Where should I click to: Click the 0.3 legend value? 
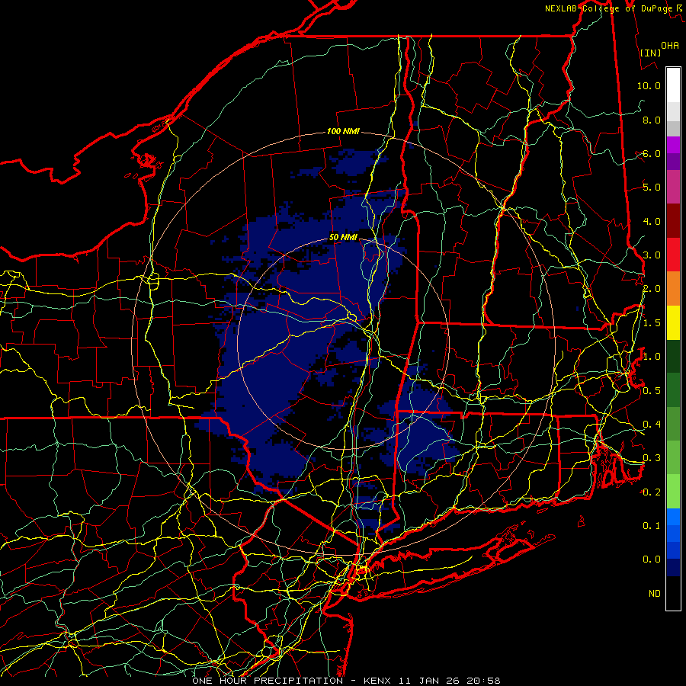point(652,457)
